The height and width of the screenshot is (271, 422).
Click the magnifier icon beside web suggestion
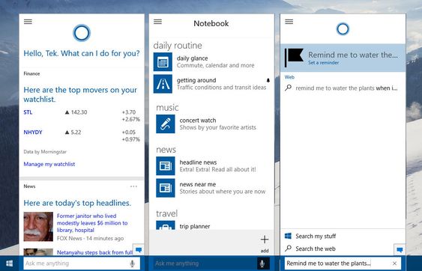click(288, 88)
